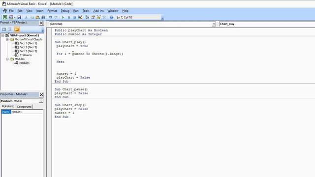Open the File menu
Screen dimensions: 315x177
point(11,11)
